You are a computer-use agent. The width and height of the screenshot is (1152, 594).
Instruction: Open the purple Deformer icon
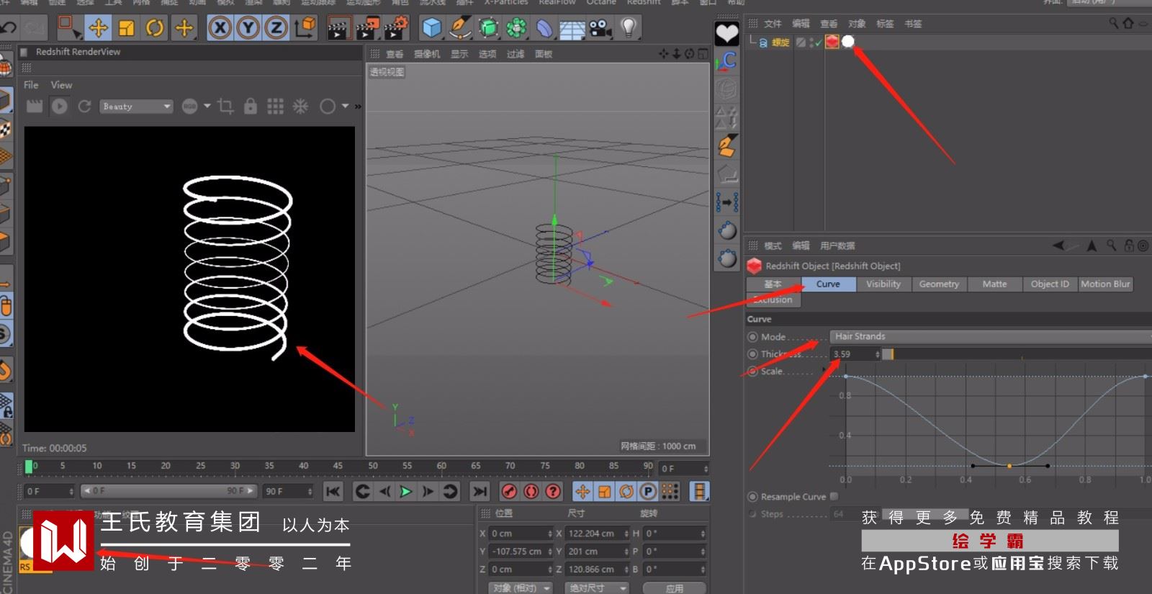[x=545, y=28]
